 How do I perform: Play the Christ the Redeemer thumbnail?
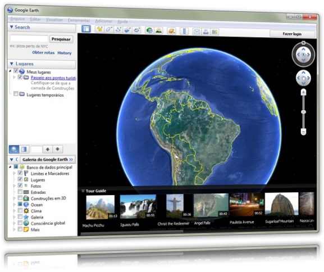(175, 206)
